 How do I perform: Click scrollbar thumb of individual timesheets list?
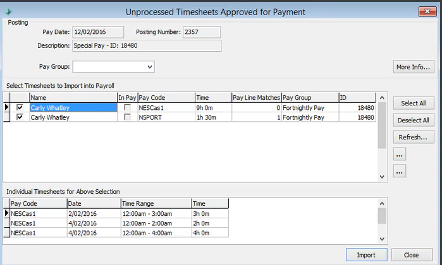pyautogui.click(x=382, y=216)
